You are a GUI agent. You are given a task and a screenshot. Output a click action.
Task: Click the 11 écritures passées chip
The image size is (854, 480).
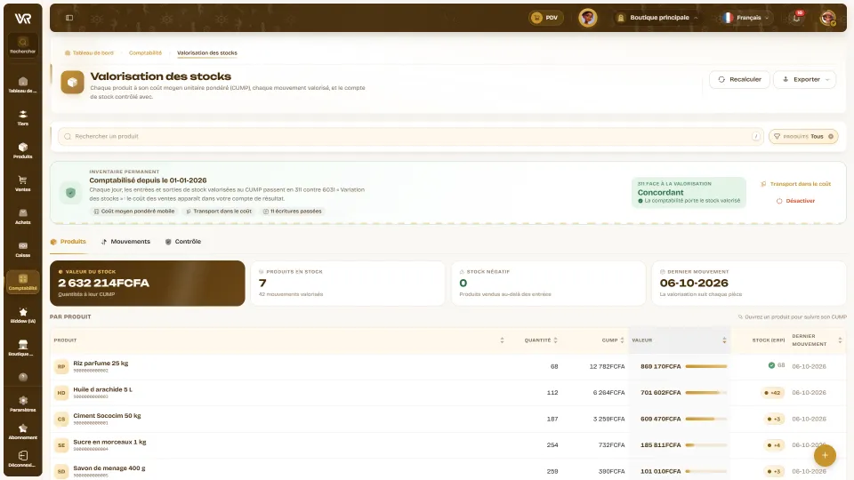tap(293, 212)
